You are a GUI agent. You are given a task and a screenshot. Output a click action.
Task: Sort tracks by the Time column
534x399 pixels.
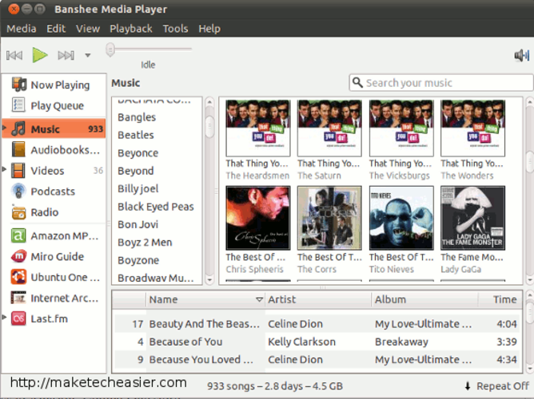pyautogui.click(x=500, y=299)
